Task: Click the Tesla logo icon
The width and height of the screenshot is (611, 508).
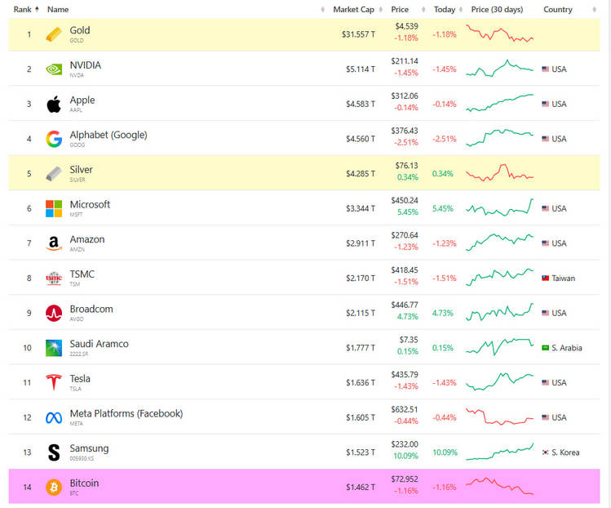Action: pos(54,382)
